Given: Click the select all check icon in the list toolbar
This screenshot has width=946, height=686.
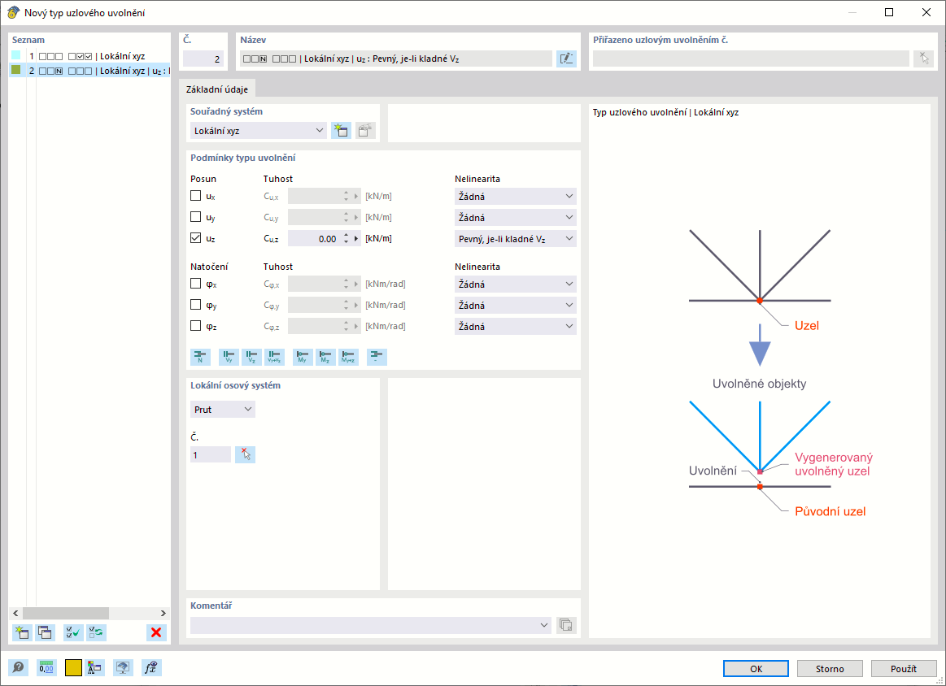Looking at the screenshot, I should (73, 632).
